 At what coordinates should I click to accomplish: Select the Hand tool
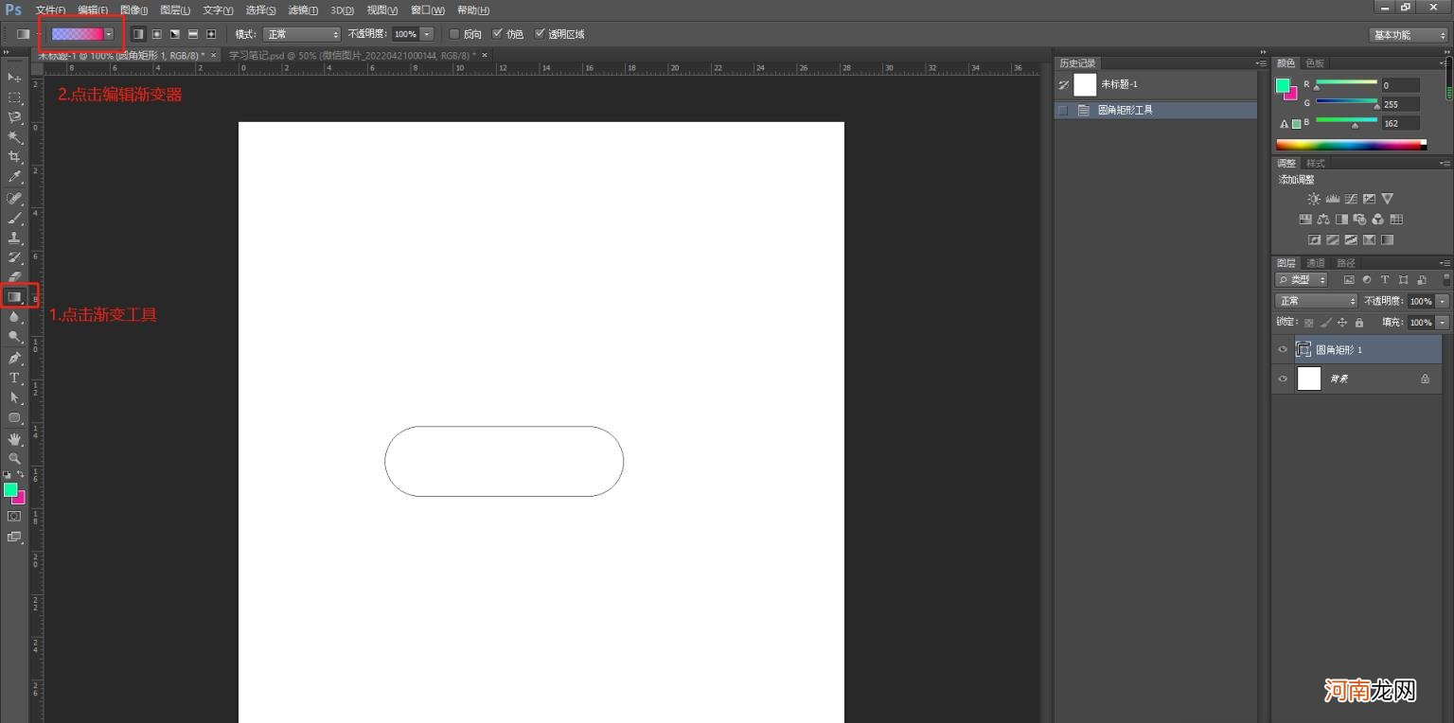[x=14, y=439]
